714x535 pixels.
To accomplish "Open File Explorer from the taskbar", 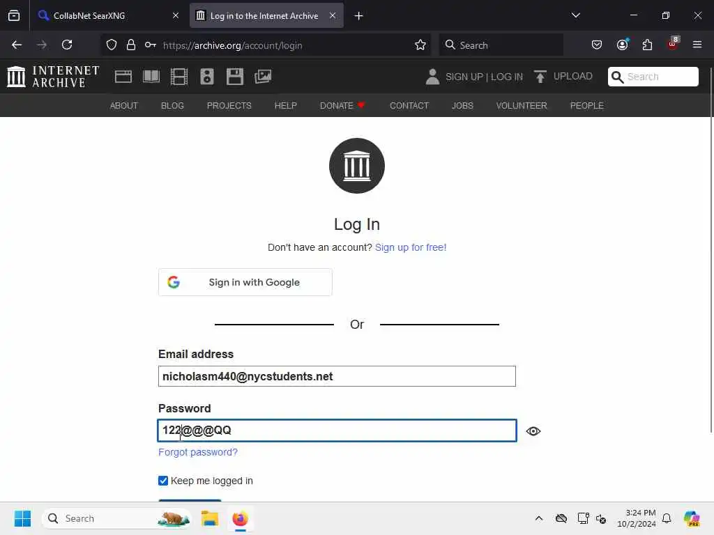I will pyautogui.click(x=210, y=518).
